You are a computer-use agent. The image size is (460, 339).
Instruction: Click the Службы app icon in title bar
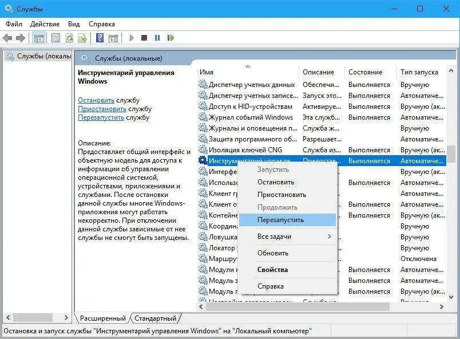[9, 9]
